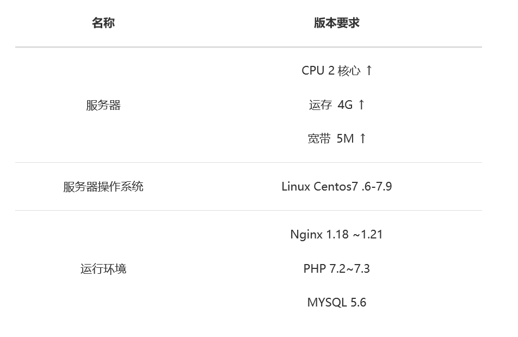Click the 版本要求 column header
This screenshot has height=337, width=518.
[337, 23]
